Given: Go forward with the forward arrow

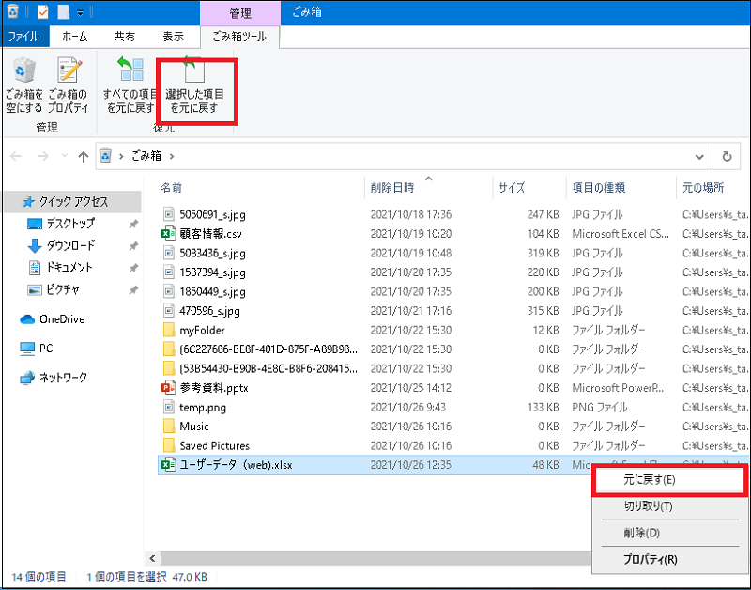Looking at the screenshot, I should pos(43,156).
